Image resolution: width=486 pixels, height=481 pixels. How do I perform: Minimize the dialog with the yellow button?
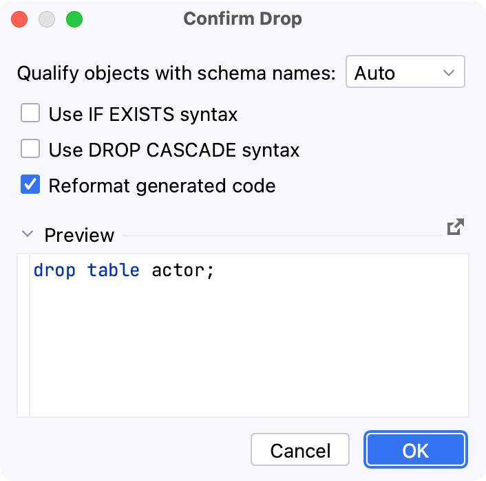[47, 19]
